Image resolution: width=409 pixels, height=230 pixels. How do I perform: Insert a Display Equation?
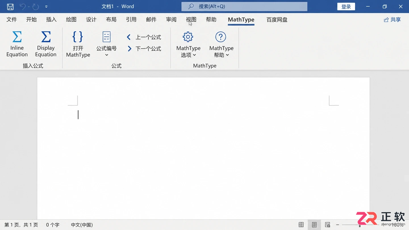(x=46, y=44)
